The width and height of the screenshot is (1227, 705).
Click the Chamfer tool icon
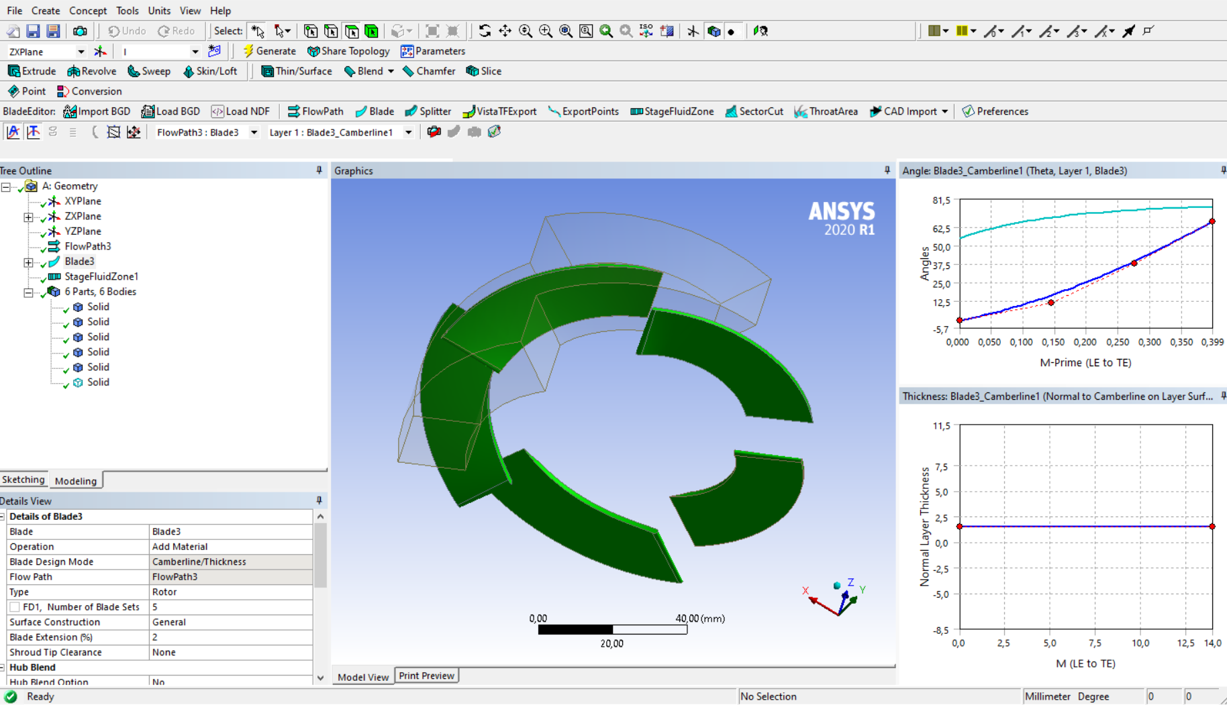408,71
